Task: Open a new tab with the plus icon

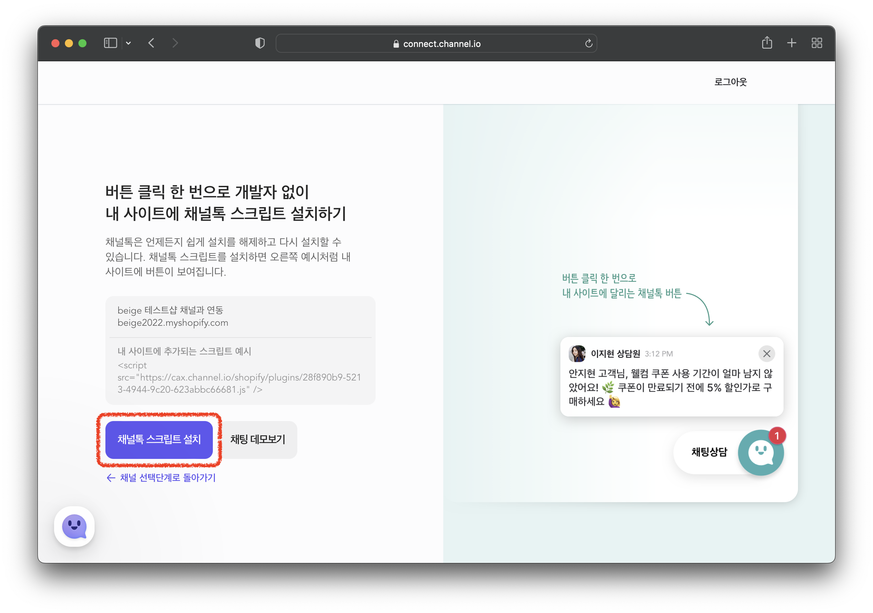Action: pyautogui.click(x=791, y=43)
